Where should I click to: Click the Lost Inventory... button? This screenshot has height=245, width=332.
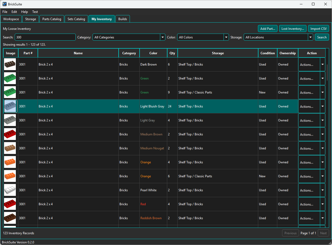click(293, 29)
